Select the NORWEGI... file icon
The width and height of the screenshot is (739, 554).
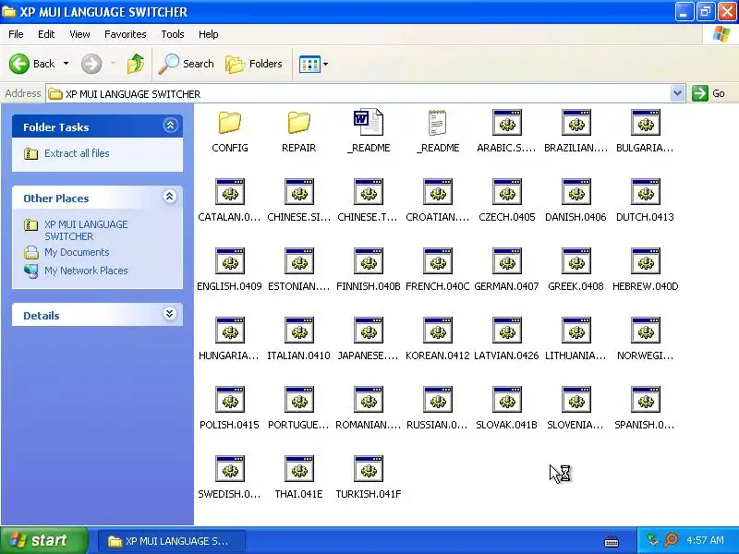645,331
